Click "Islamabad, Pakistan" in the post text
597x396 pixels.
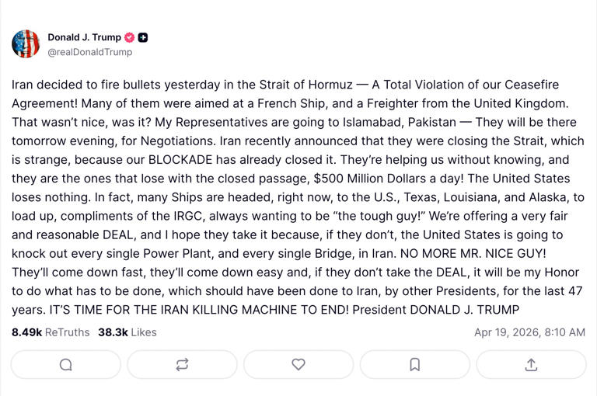coord(400,123)
